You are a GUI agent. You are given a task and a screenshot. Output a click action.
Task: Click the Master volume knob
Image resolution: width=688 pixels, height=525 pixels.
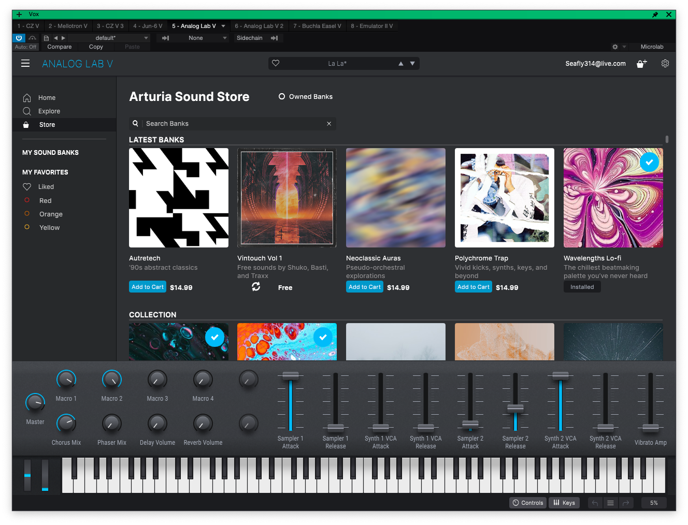35,403
